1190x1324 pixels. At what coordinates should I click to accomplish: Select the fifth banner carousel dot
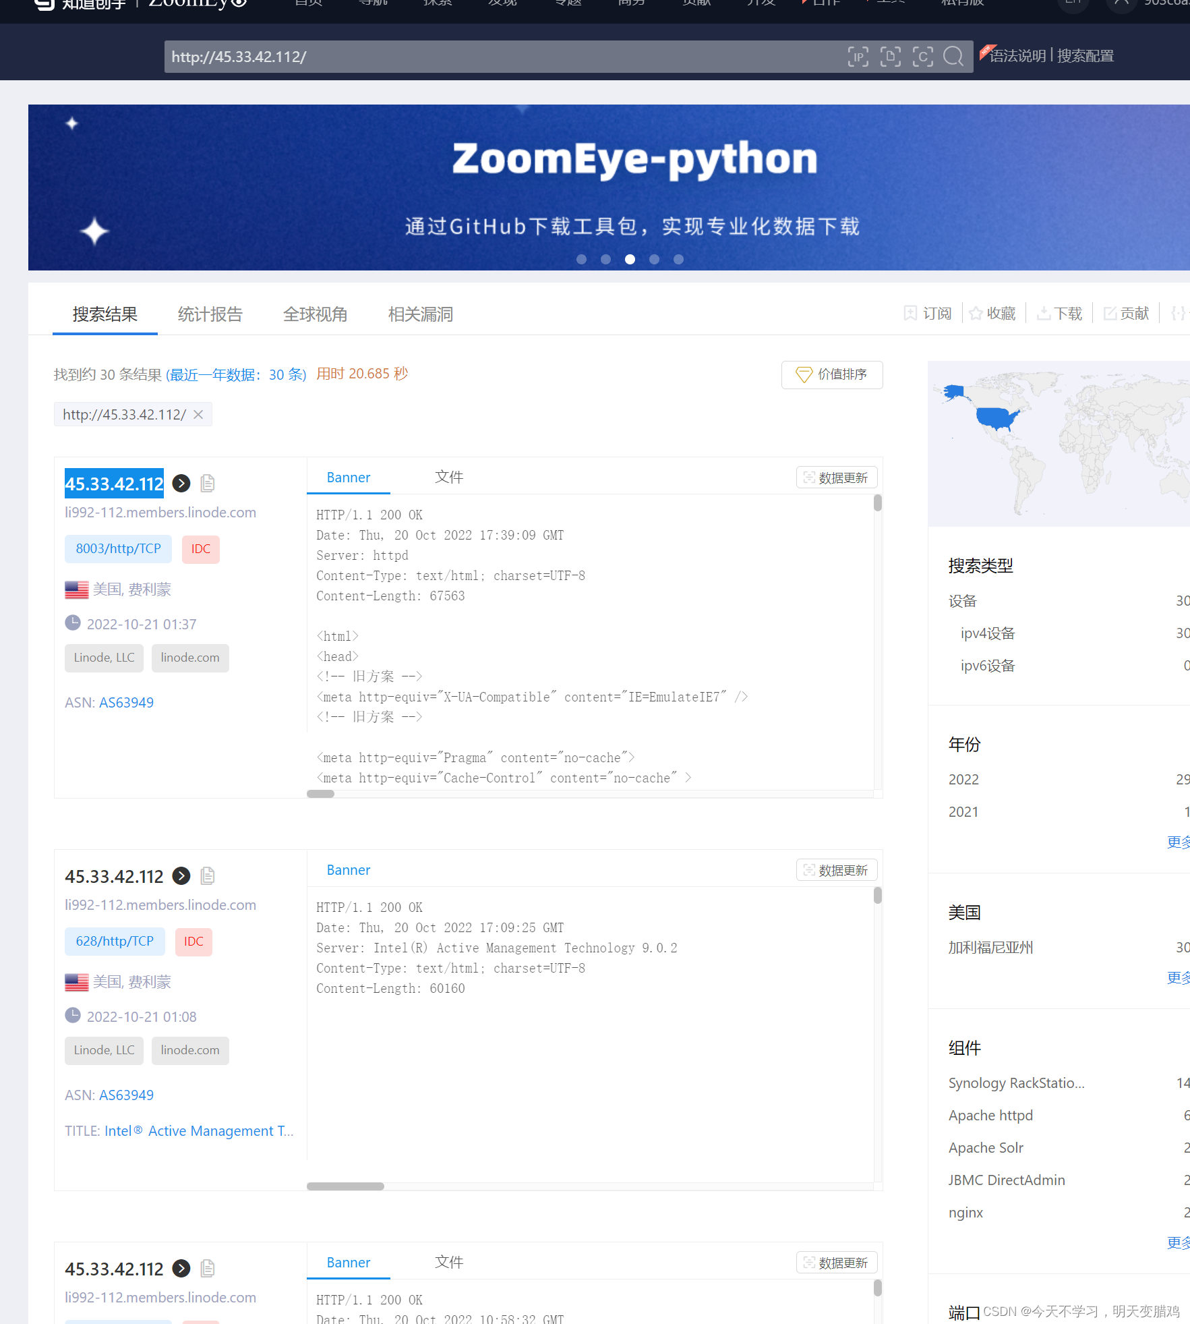pyautogui.click(x=678, y=259)
